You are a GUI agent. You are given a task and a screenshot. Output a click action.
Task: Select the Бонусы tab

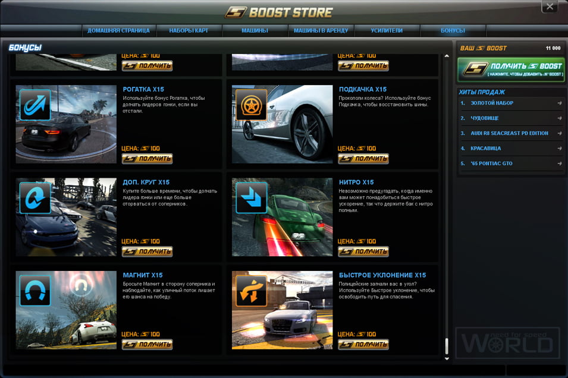(453, 31)
